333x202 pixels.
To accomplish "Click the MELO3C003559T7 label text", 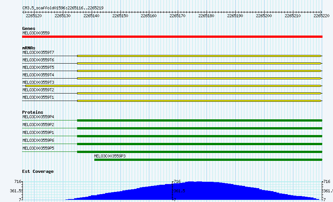I will click(x=38, y=52).
